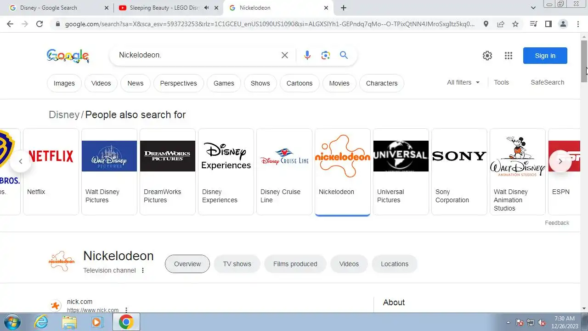Click the address bar URL
588x331 pixels.
tap(270, 24)
